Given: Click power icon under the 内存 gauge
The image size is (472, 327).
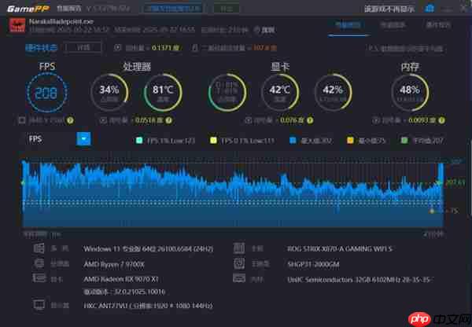Looking at the screenshot, I should 376,120.
